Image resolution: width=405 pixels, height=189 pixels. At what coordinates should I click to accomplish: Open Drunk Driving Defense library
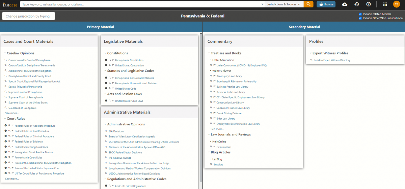tap(229, 113)
